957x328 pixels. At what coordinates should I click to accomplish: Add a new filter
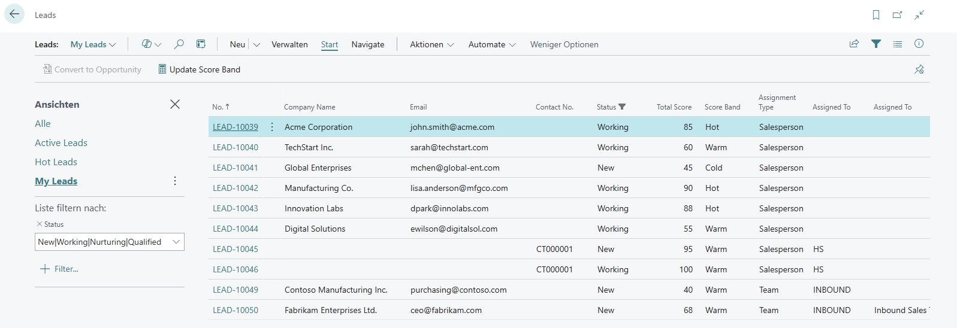click(x=59, y=269)
